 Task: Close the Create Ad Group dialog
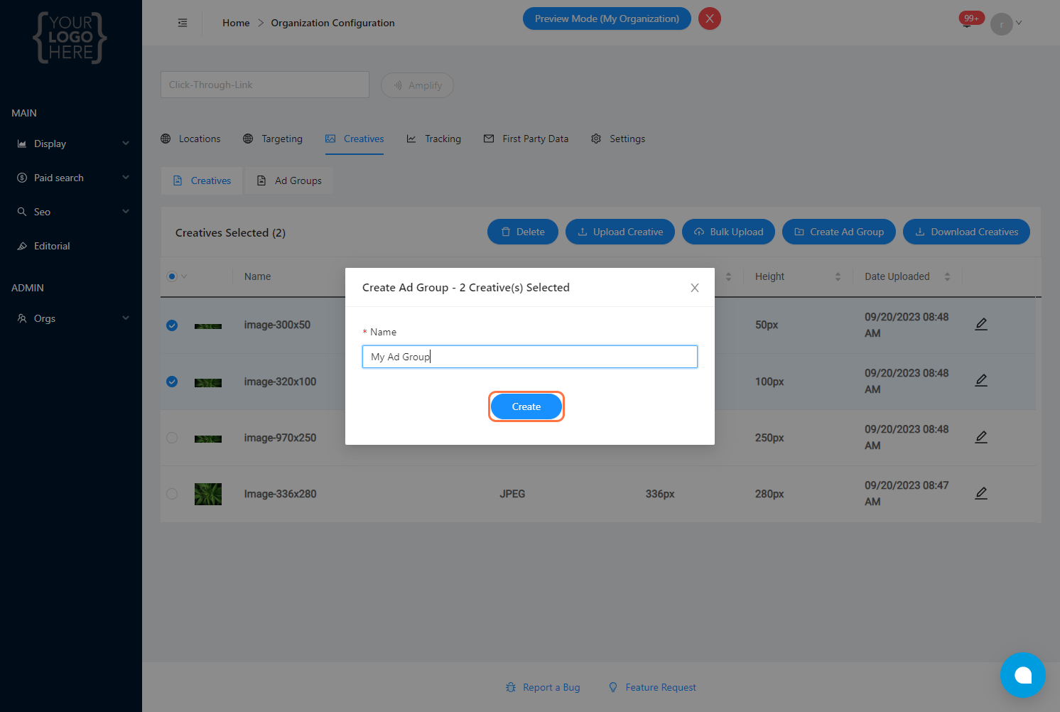695,288
